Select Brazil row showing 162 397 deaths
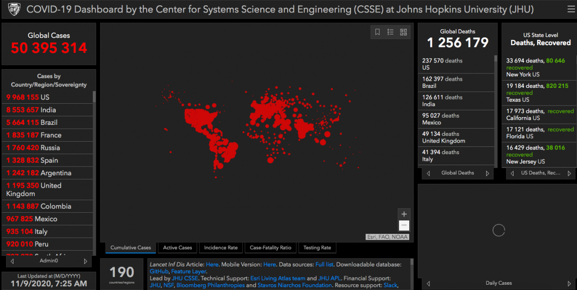The image size is (577, 290). [456, 83]
